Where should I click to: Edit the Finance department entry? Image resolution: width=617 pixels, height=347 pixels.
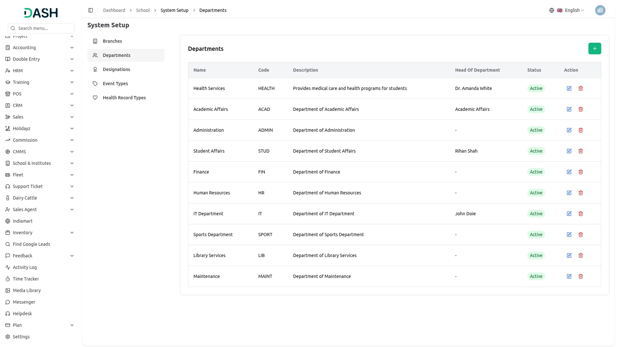point(569,172)
